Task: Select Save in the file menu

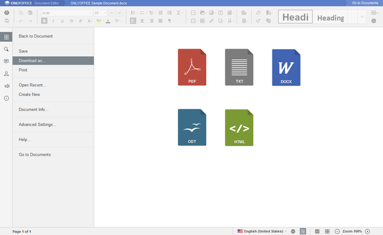Action: coord(53,51)
